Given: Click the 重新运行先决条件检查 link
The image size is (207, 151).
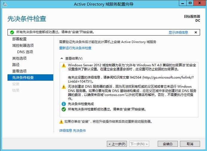Looking at the screenshot, I should pyautogui.click(x=75, y=48).
